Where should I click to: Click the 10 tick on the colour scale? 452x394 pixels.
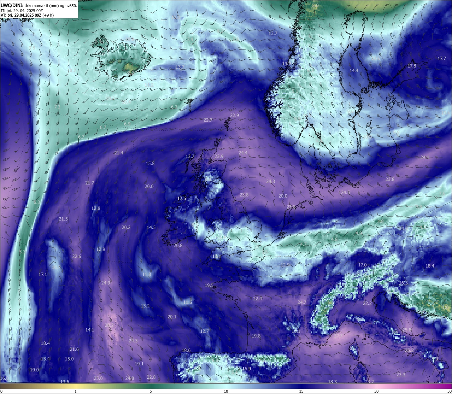[226, 391]
